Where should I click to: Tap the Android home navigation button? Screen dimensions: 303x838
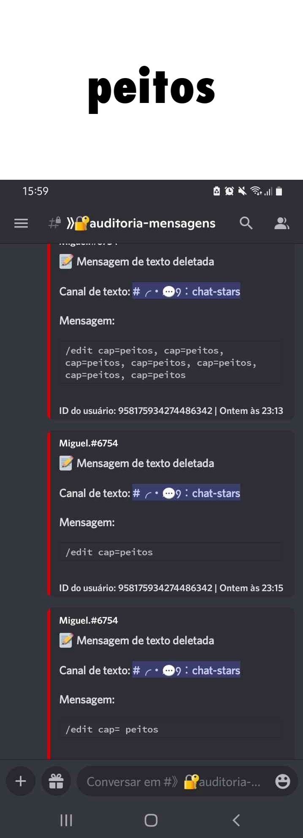tap(151, 820)
